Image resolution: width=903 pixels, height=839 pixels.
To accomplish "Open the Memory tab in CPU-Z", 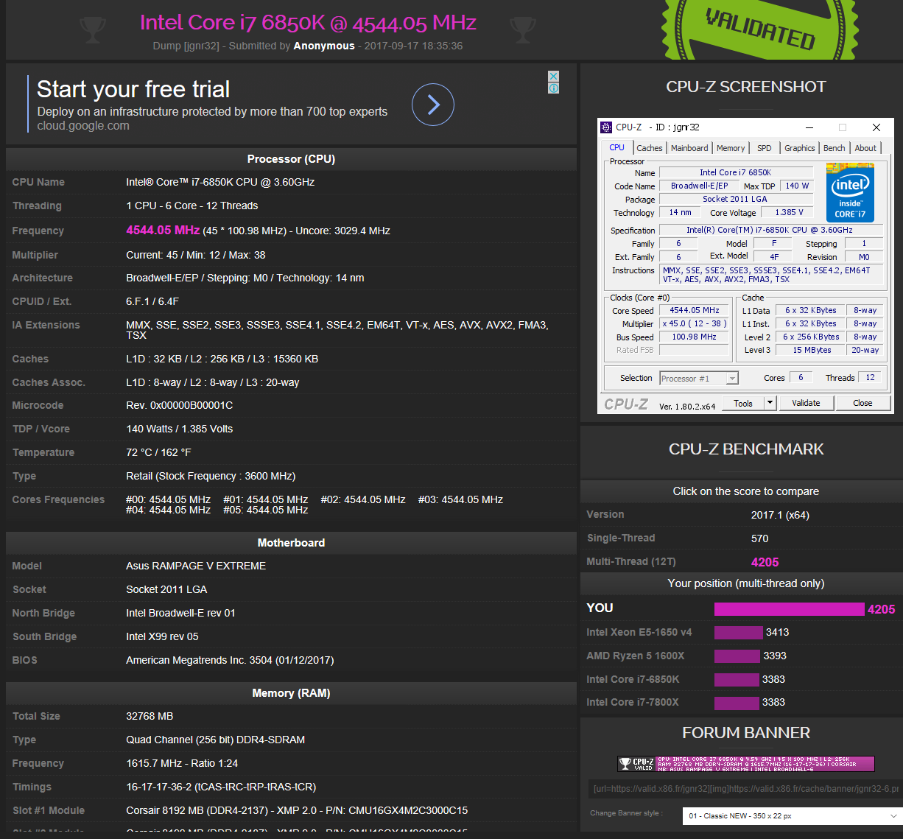I will point(731,148).
